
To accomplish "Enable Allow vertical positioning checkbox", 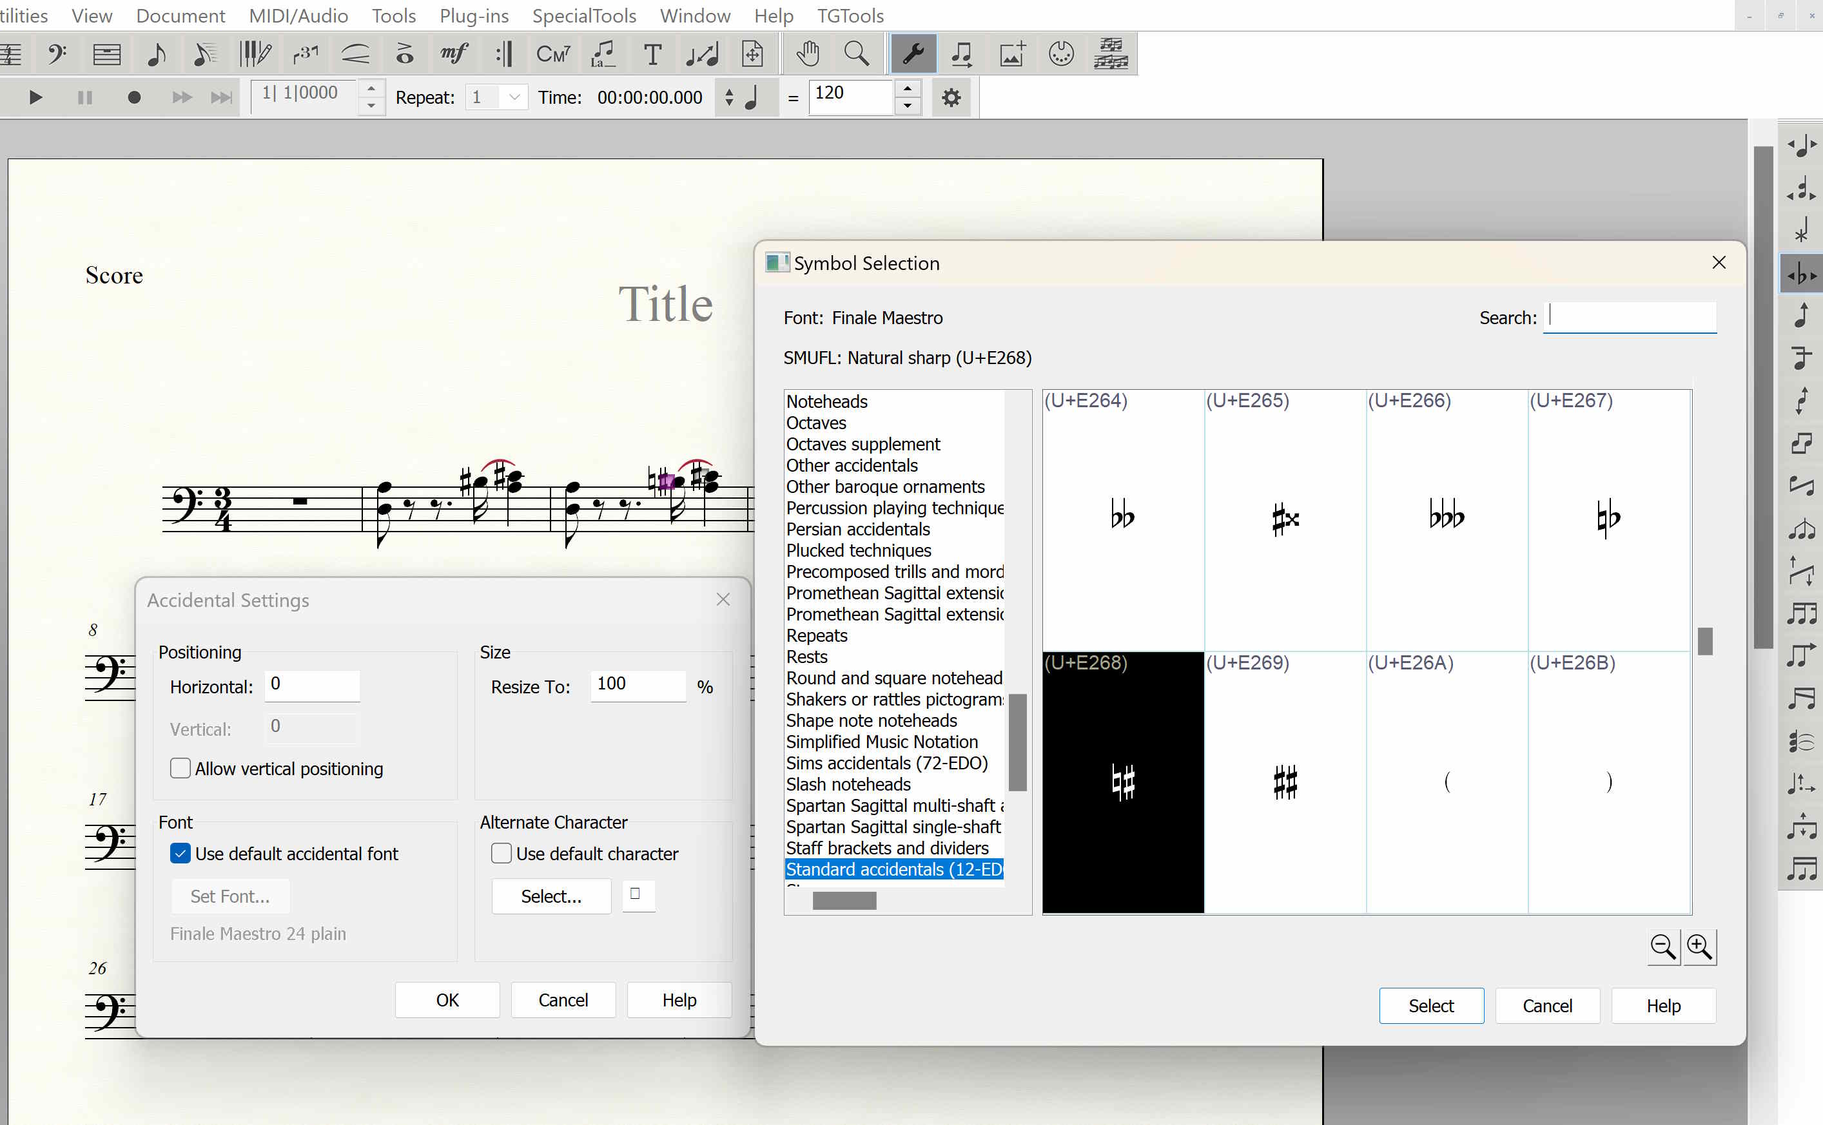I will (180, 768).
